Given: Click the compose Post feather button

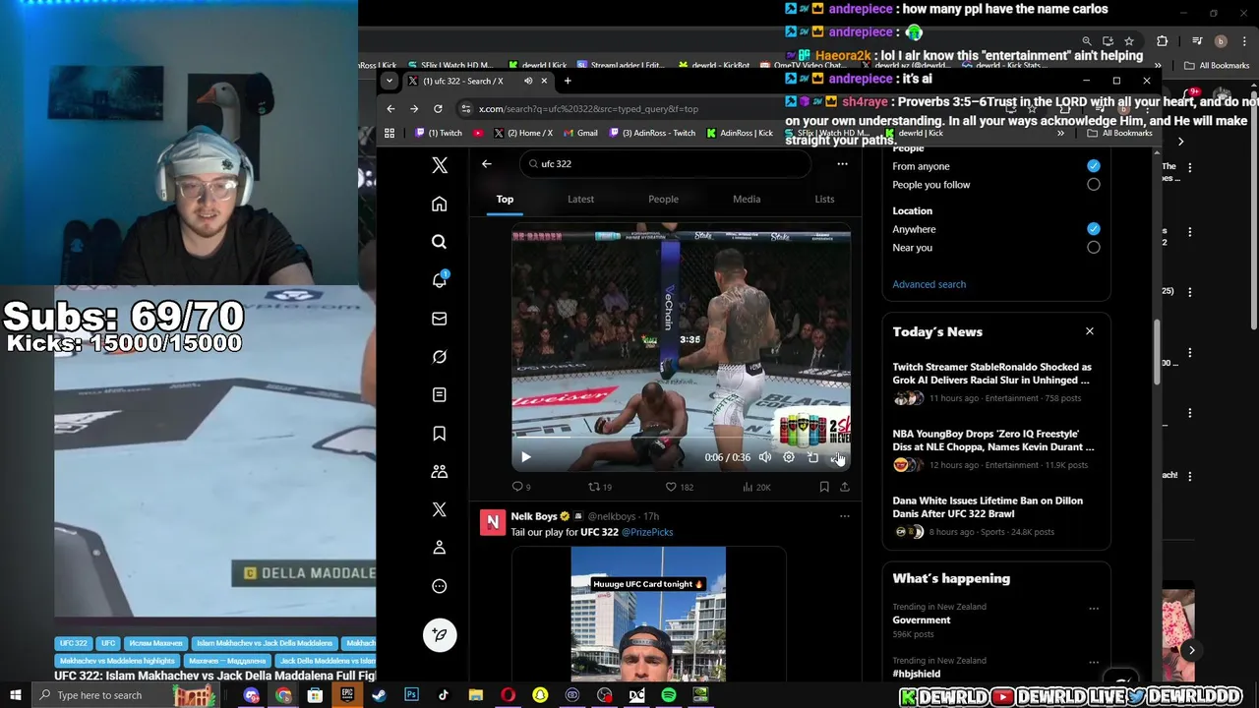Looking at the screenshot, I should pyautogui.click(x=440, y=634).
